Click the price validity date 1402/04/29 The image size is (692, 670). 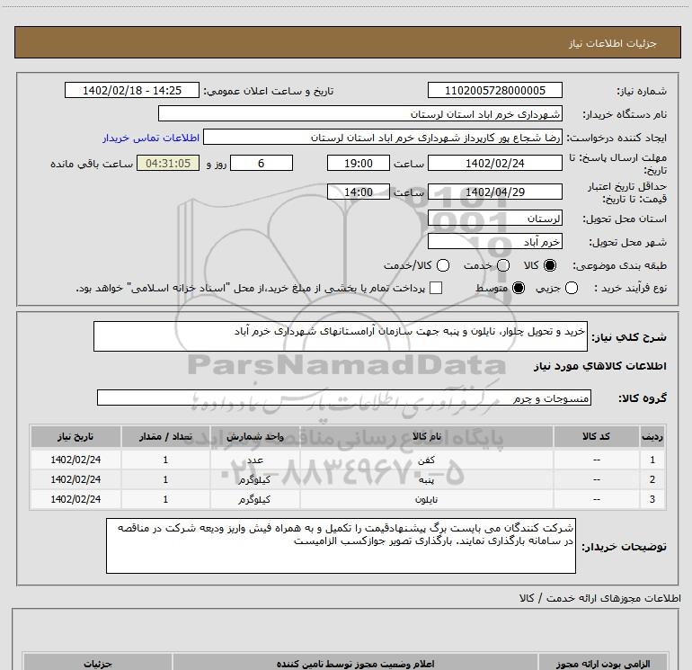494,192
